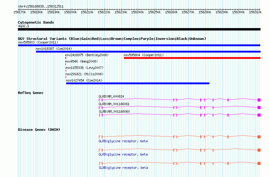Click the 4q32.1 band label
The width and height of the screenshot is (269, 177).
(24, 26)
